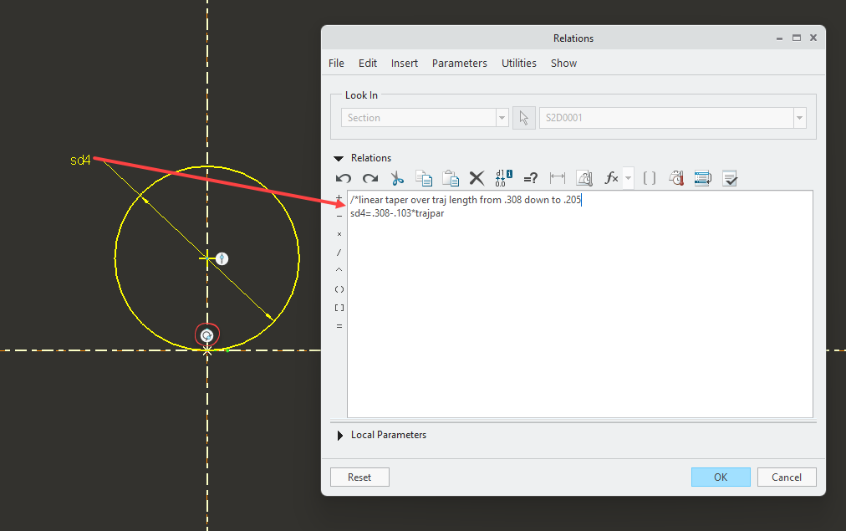Open the Section look-in dropdown

(x=502, y=117)
